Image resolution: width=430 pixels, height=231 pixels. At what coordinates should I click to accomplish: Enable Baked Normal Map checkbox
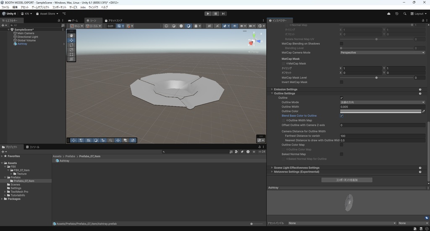click(341, 154)
